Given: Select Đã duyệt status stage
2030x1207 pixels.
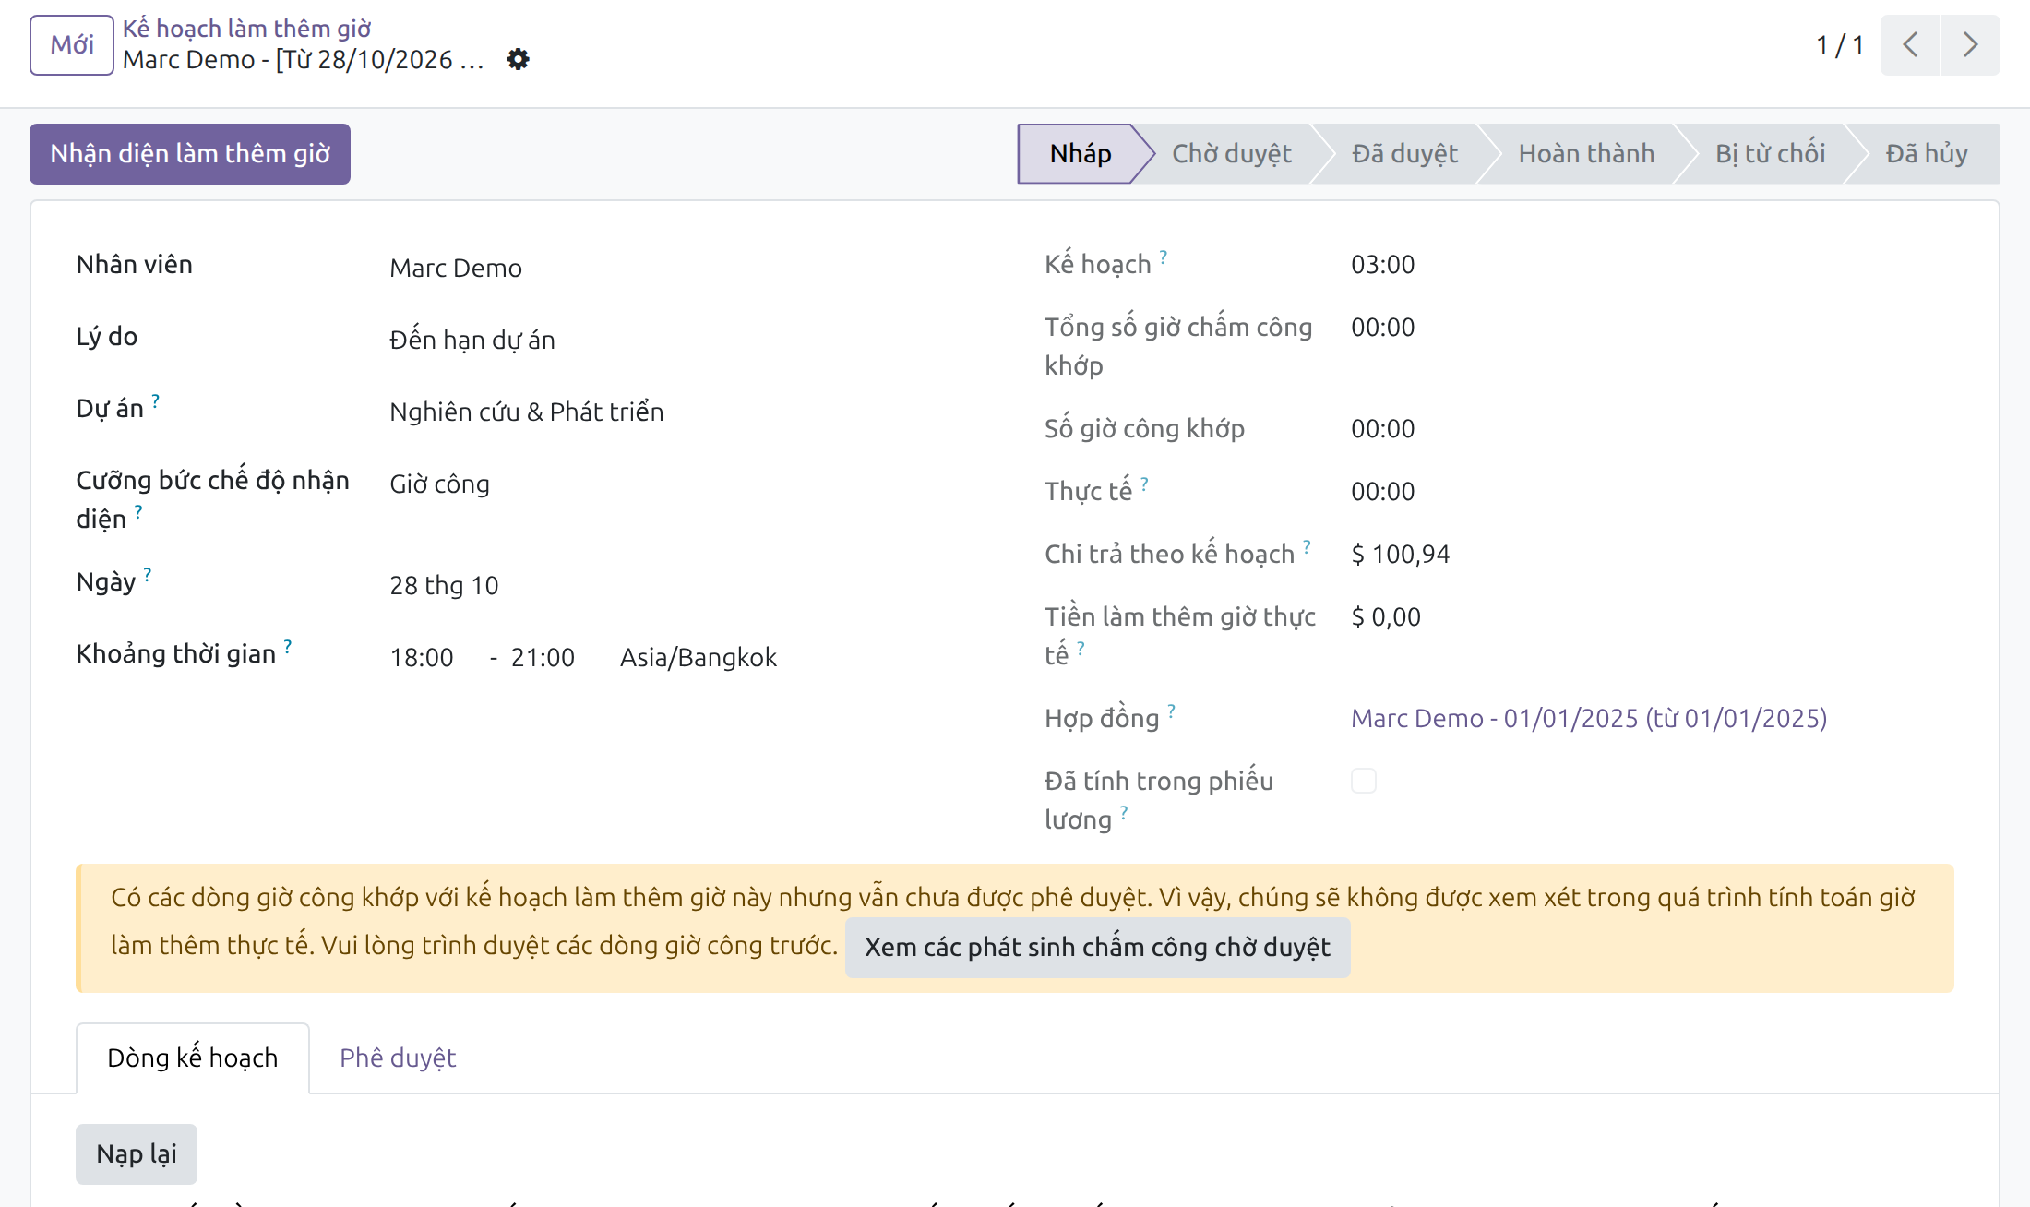Looking at the screenshot, I should pyautogui.click(x=1404, y=153).
